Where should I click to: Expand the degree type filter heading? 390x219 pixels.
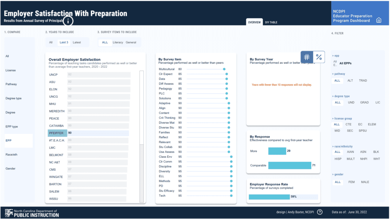[x=341, y=96]
